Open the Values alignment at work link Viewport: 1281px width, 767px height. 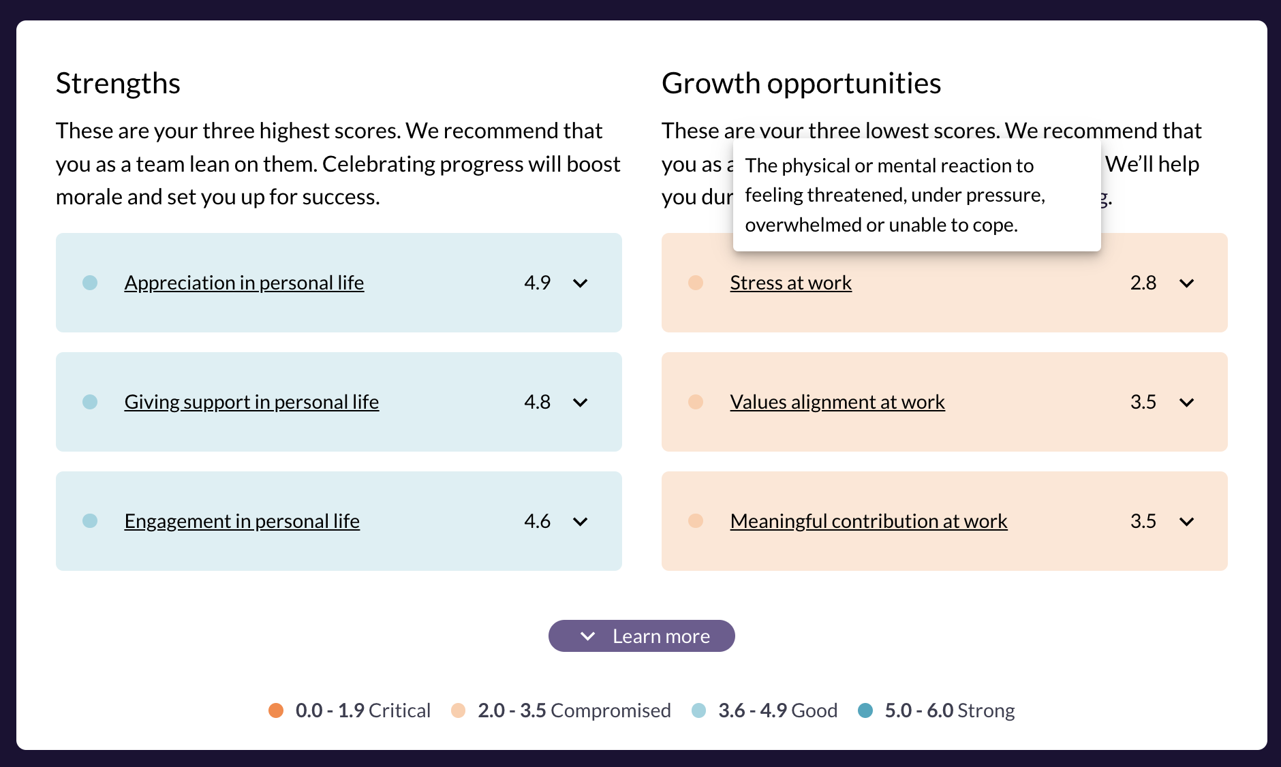(x=837, y=402)
